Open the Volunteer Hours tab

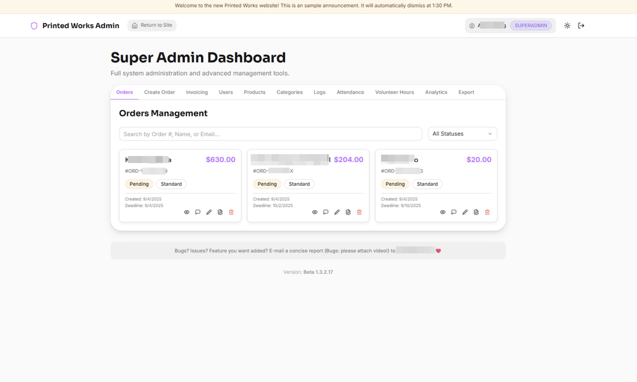(x=394, y=92)
